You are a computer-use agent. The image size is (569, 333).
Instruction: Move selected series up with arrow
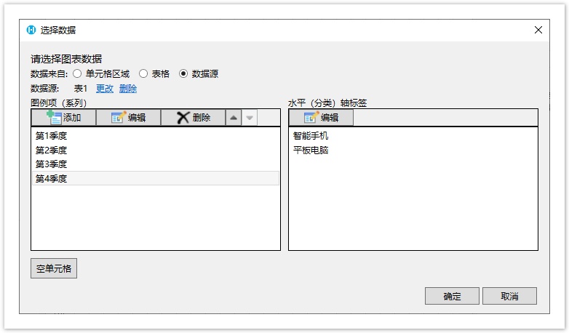233,118
